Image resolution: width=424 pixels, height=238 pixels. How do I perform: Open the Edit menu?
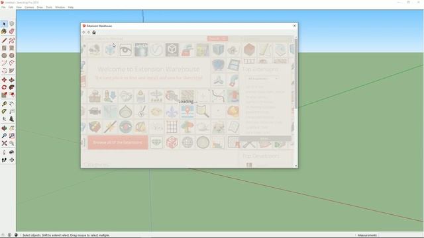coord(11,7)
